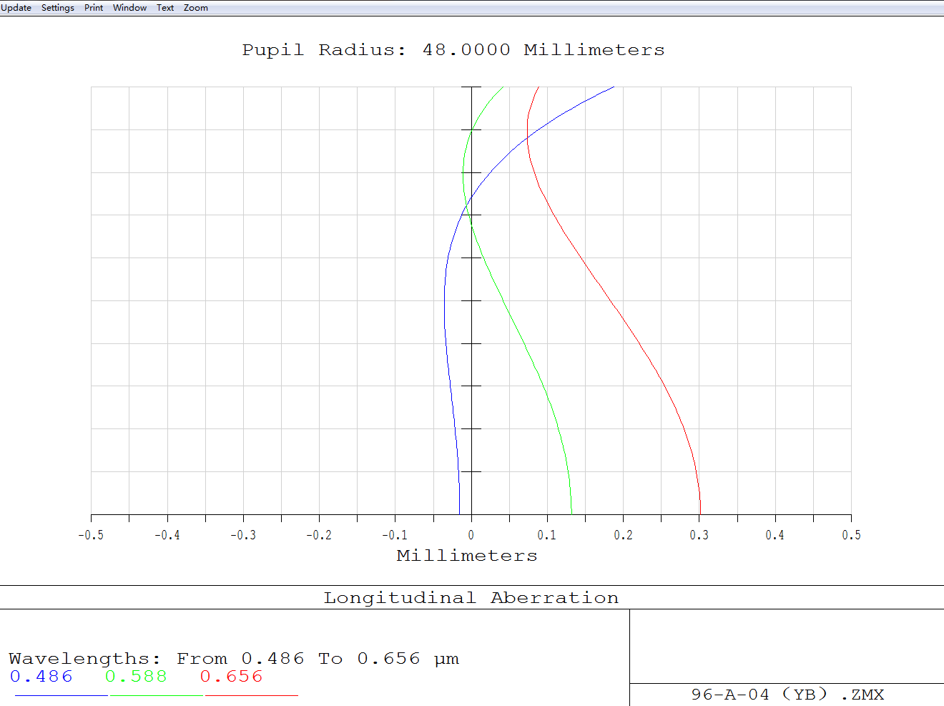Click the -0.5 tick label on the x-axis

(91, 535)
